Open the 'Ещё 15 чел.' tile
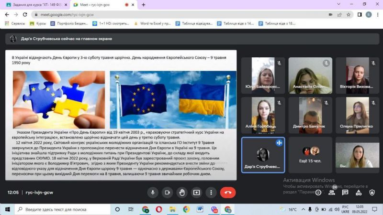Screen dimensions: 383x215 (x=310, y=155)
